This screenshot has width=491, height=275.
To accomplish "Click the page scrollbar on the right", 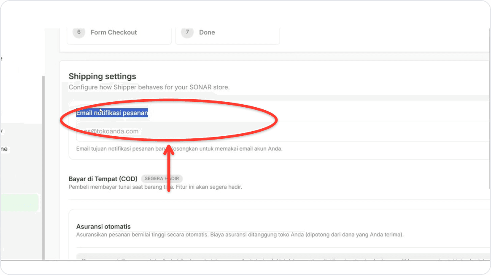I will 489,108.
